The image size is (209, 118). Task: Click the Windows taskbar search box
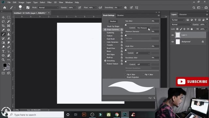[x=36, y=115]
